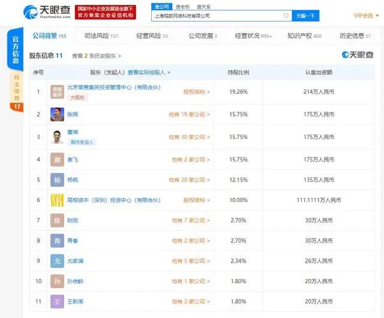Click the 天眼查 logo at top left
Viewport: 384px width, 318px height.
click(x=41, y=11)
